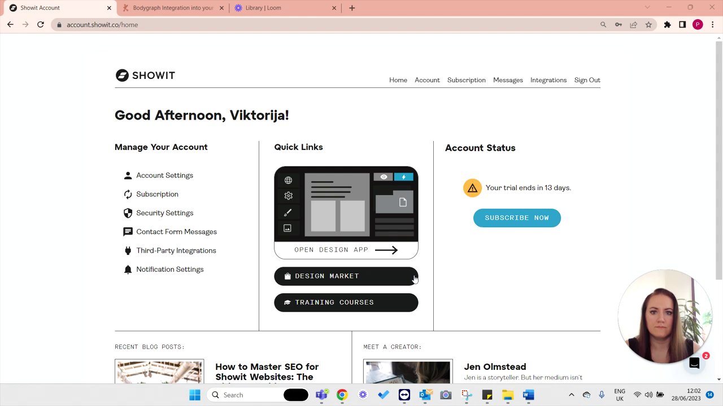Click the person icon beside Account Settings
Viewport: 723px width, 406px height.
coord(128,175)
